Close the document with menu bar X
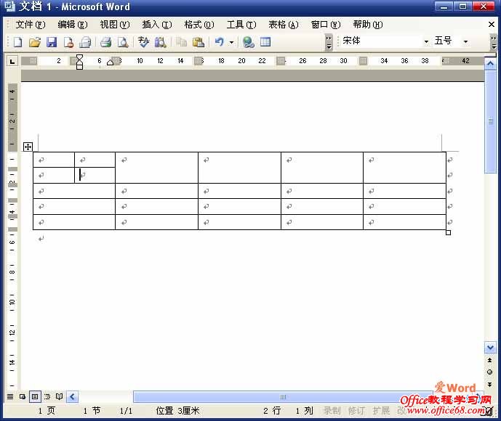The height and width of the screenshot is (421, 501). pyautogui.click(x=492, y=24)
